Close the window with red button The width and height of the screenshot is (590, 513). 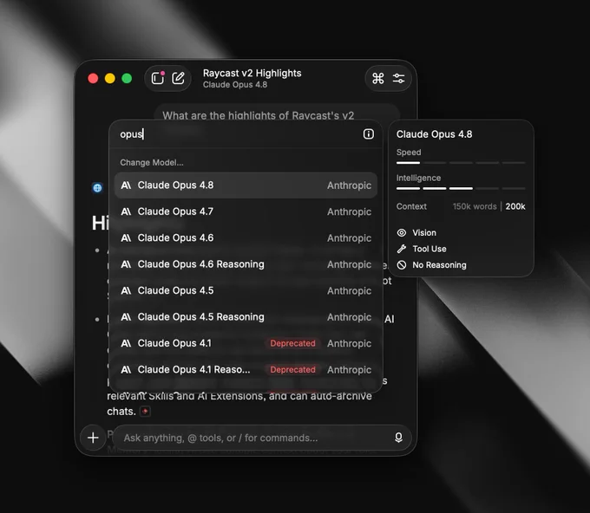(93, 78)
